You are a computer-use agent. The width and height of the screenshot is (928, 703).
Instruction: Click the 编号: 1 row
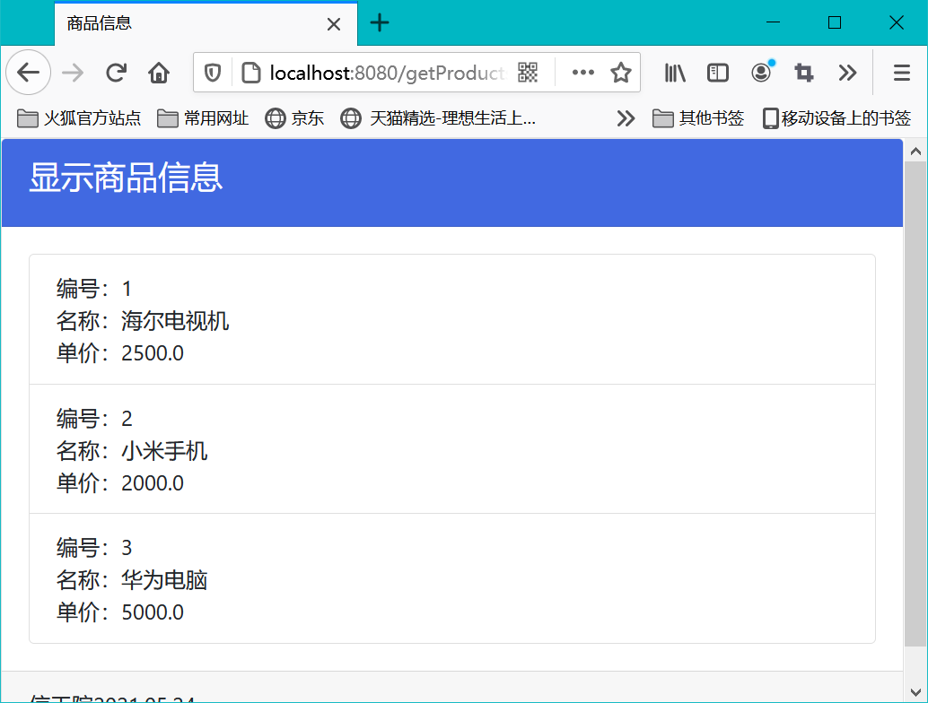(94, 289)
